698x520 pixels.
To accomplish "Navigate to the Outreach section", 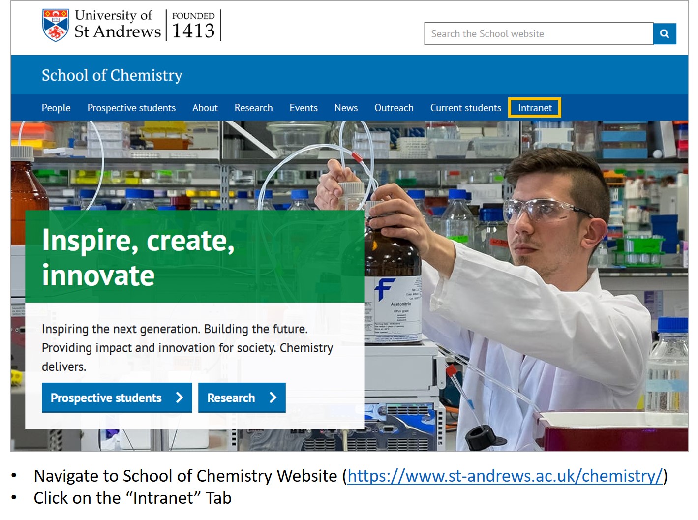I will [x=394, y=107].
